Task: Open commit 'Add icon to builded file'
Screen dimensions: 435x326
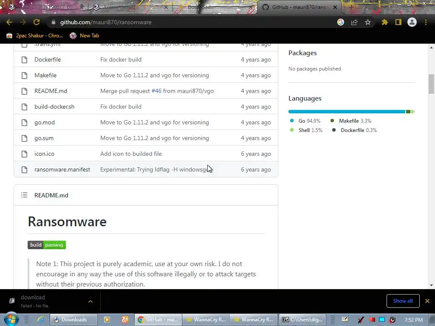Action: 131,154
